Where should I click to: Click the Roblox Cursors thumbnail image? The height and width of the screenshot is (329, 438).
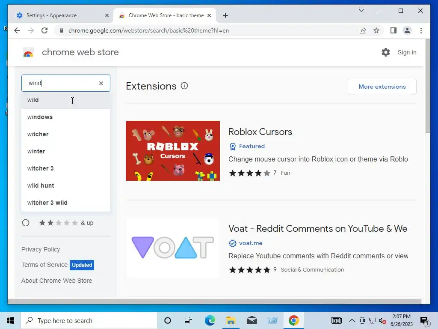point(173,151)
